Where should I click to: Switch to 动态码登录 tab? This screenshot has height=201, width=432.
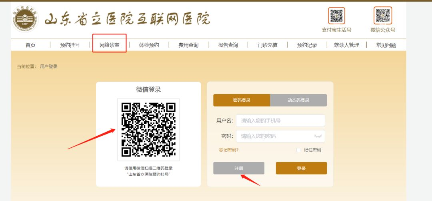coord(298,100)
